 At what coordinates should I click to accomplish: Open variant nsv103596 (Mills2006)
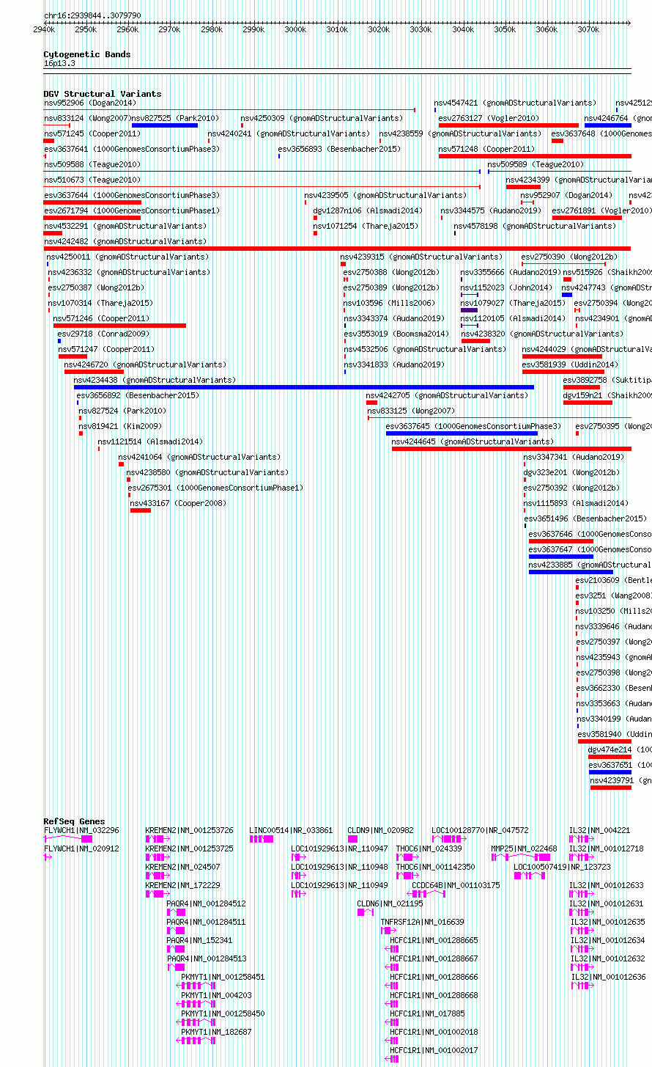coord(389,303)
